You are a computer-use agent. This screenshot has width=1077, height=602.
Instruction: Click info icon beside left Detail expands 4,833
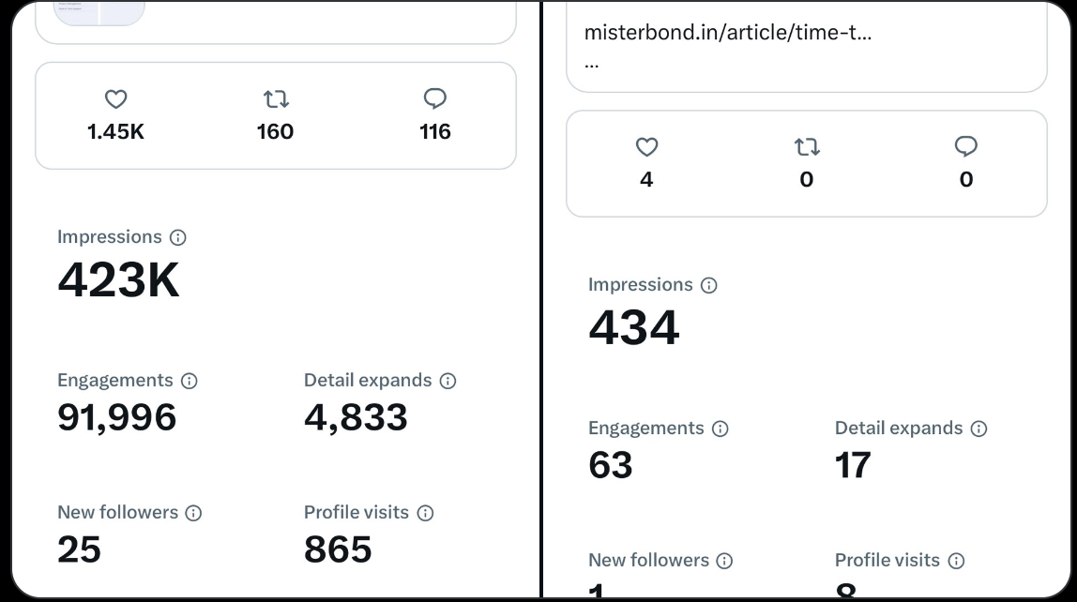[x=447, y=382]
